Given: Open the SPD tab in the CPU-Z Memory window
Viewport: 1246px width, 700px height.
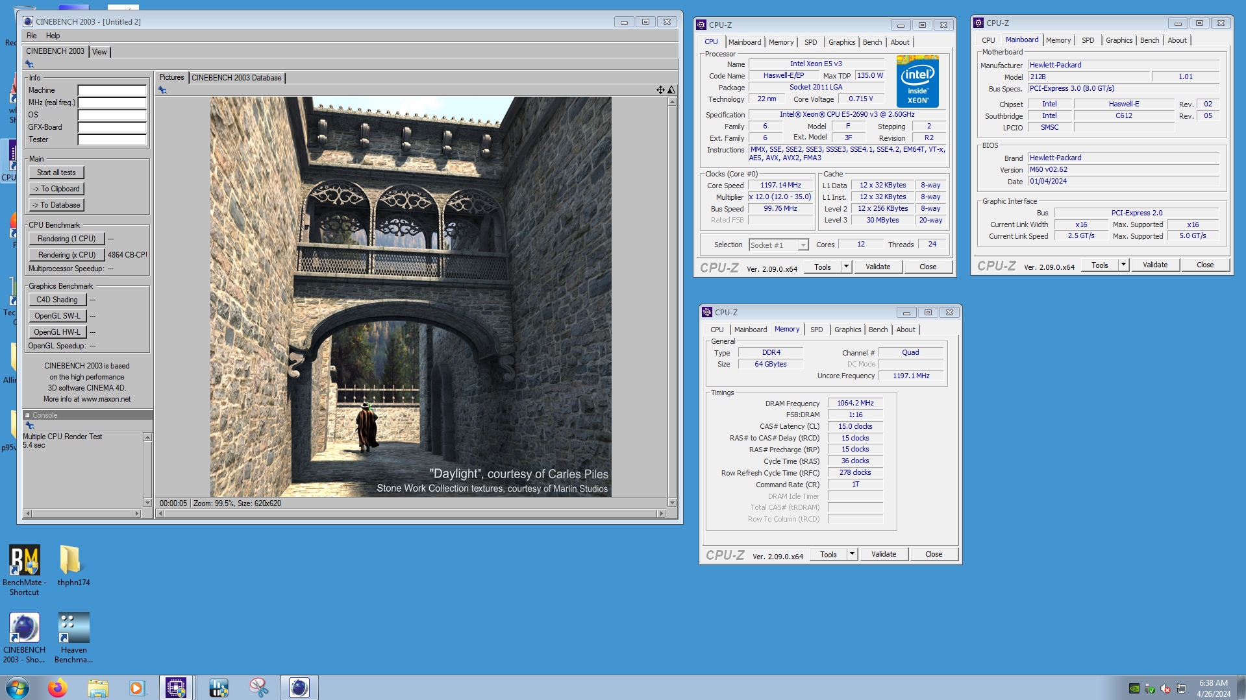Looking at the screenshot, I should pyautogui.click(x=816, y=330).
